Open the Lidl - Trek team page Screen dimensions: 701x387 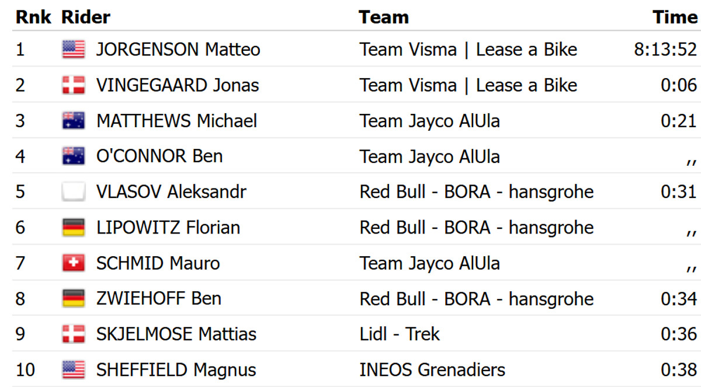point(400,334)
